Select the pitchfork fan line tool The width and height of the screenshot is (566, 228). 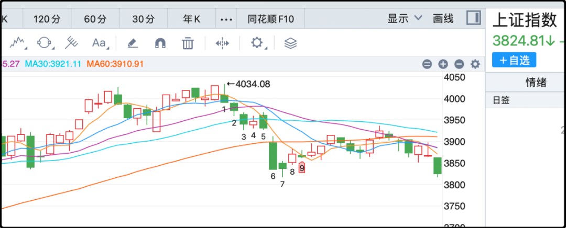click(71, 43)
